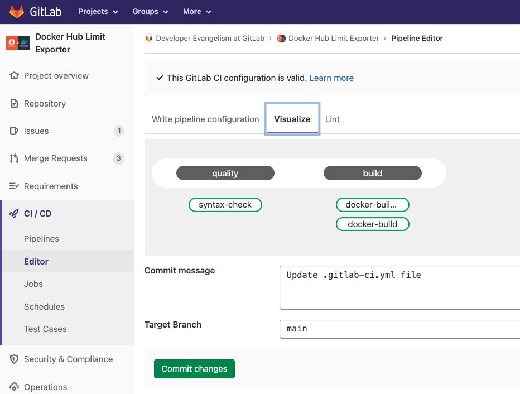520x394 pixels.
Task: Click the Merge Requests icon
Action: click(x=14, y=158)
